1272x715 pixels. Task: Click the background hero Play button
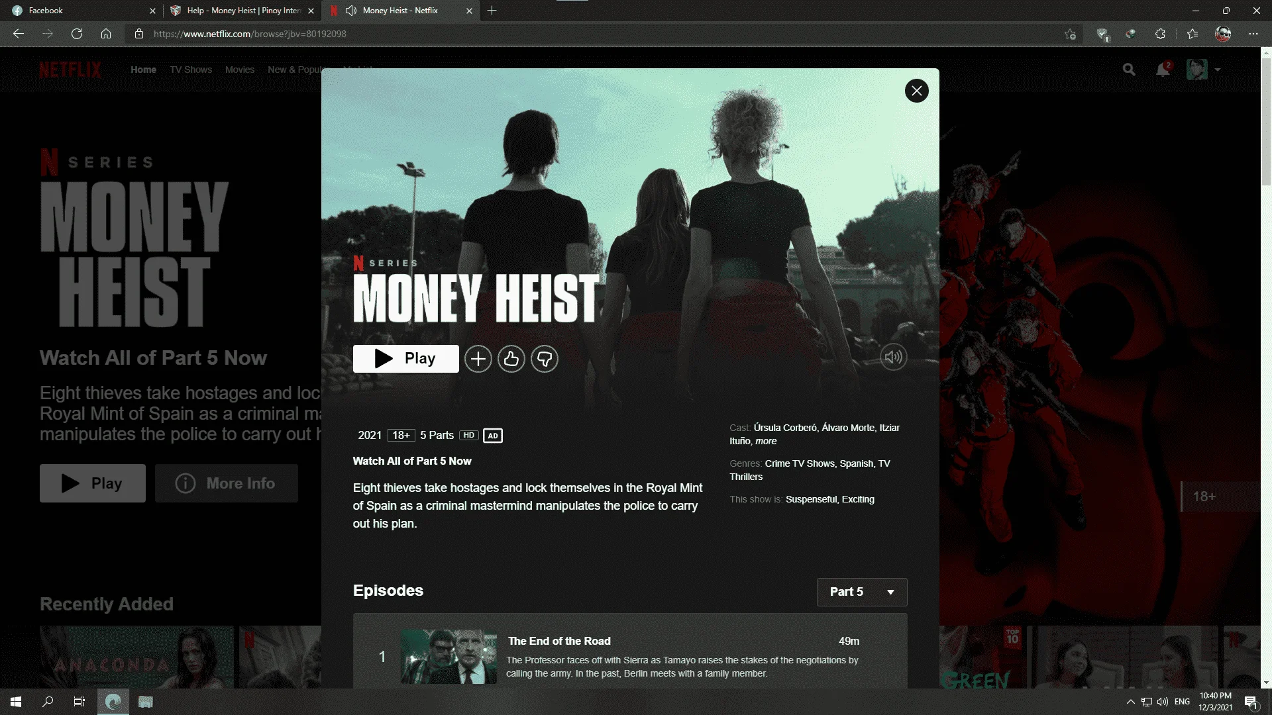pos(92,483)
